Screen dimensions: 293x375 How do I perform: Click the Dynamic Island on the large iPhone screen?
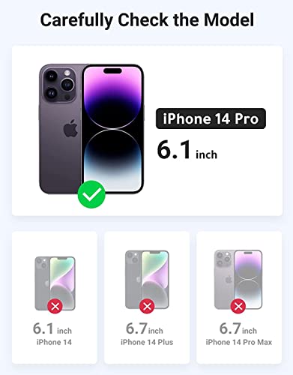(x=112, y=70)
